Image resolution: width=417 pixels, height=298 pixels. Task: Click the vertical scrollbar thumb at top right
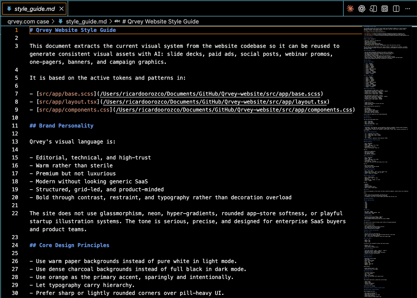pos(414,27)
